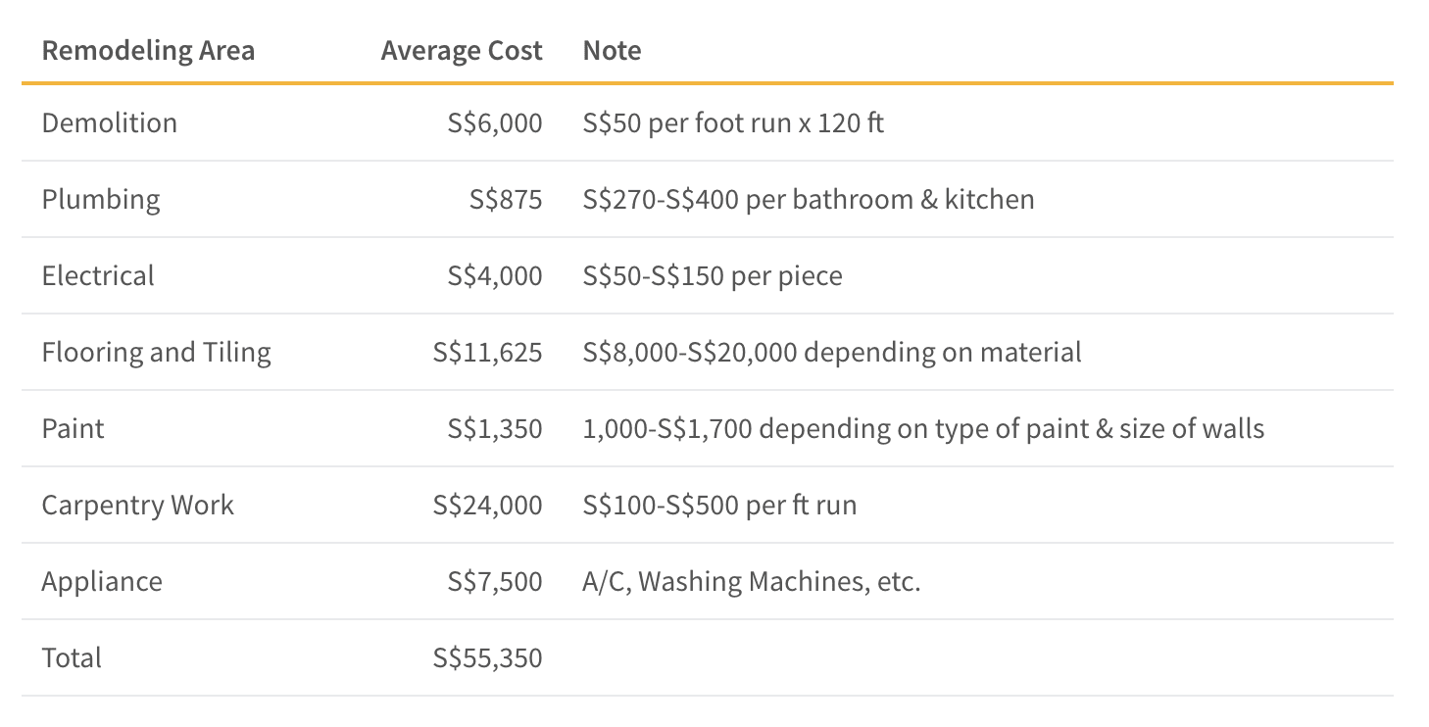Select the Total row label
Viewport: 1429px width, 727px height.
(72, 657)
